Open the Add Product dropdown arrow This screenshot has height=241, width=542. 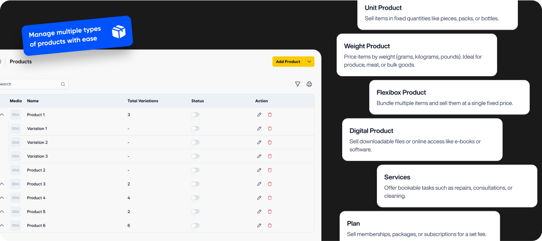[309, 62]
